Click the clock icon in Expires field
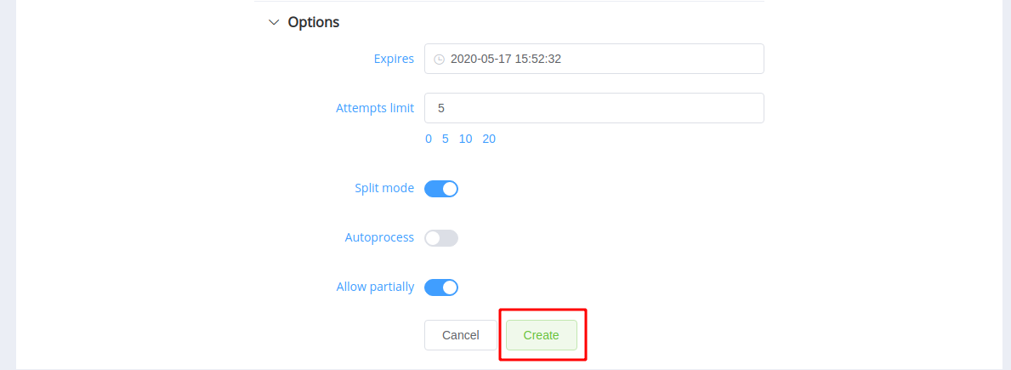The width and height of the screenshot is (1011, 370). (439, 60)
